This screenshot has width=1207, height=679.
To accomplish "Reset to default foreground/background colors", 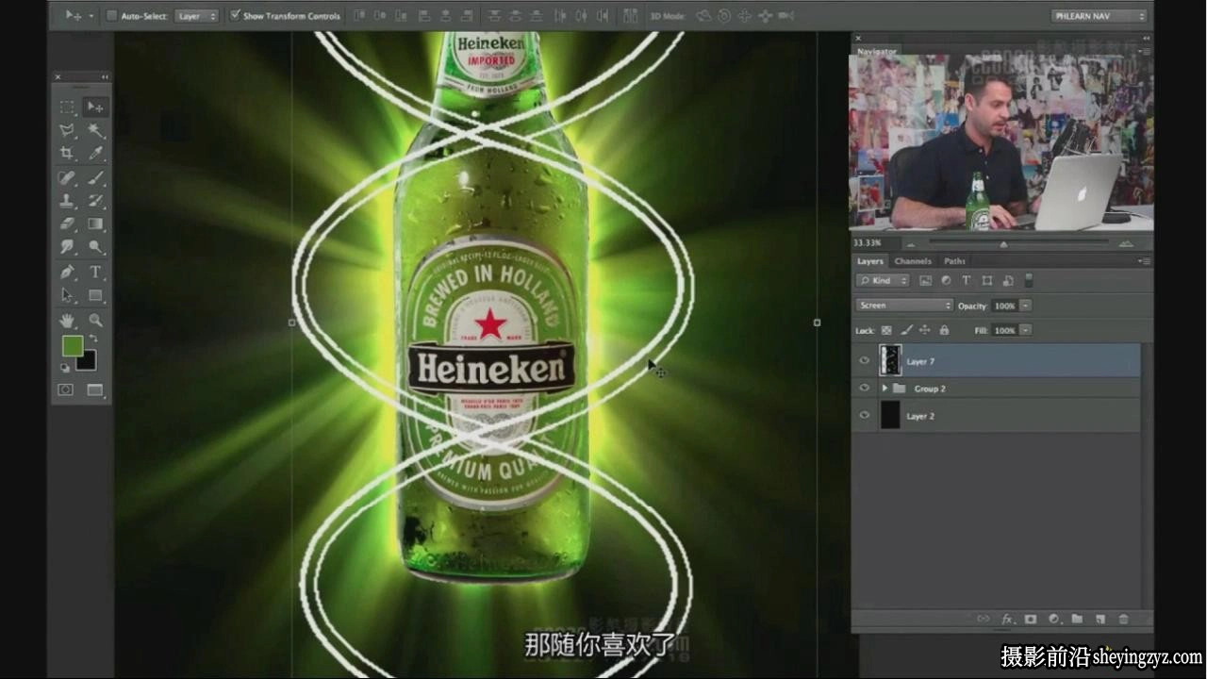I will (65, 368).
